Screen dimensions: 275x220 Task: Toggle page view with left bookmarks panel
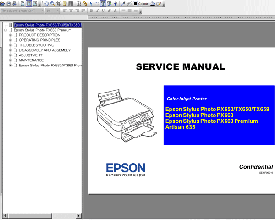pos(28,4)
